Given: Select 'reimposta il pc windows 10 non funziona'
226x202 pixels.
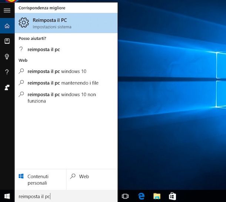Looking at the screenshot, I should tap(66, 98).
